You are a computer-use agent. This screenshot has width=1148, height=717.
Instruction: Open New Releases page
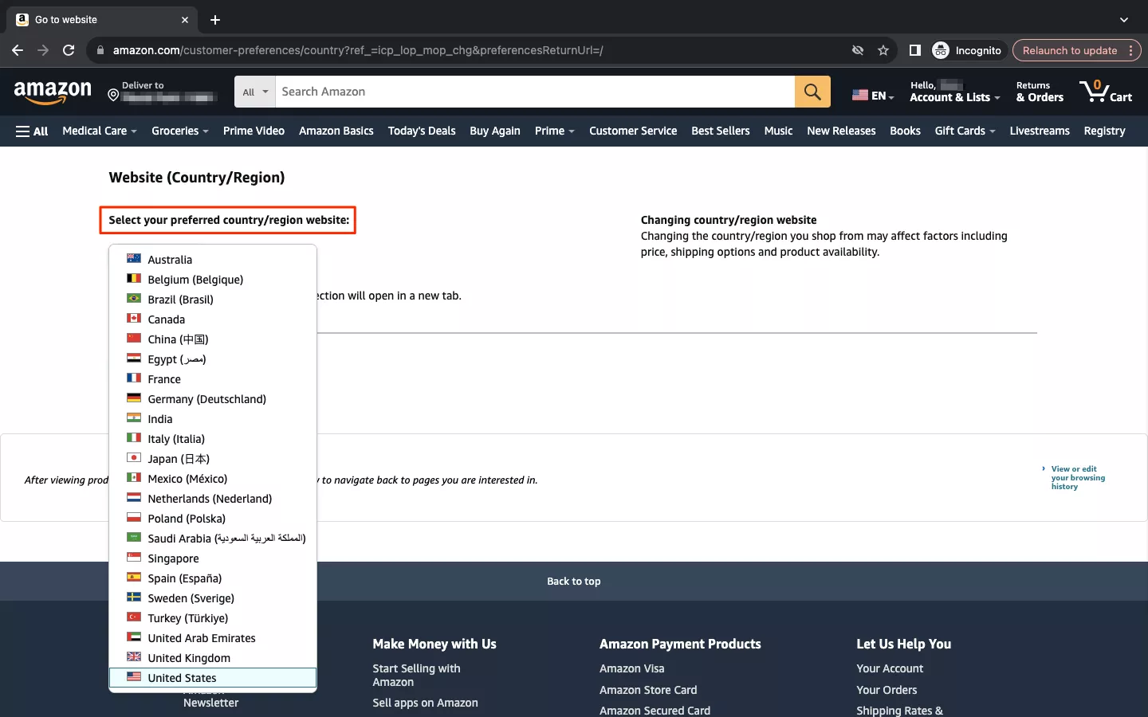coord(841,131)
